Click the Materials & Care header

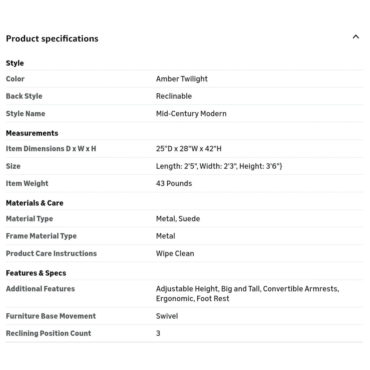(34, 203)
